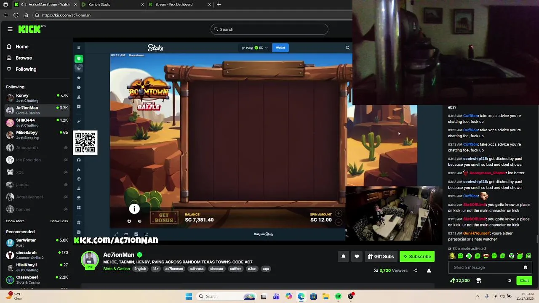Image resolution: width=539 pixels, height=303 pixels.
Task: Click the 12,200 channel points balance
Action: click(460, 281)
